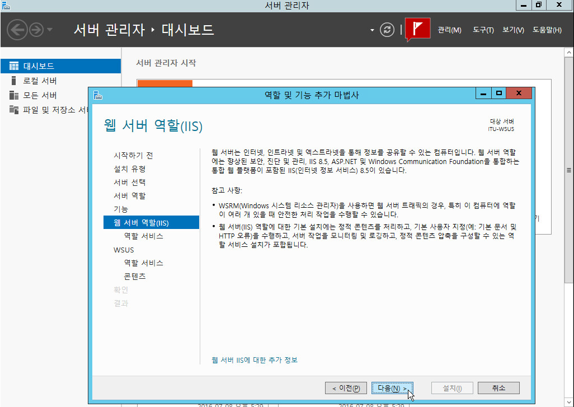Open 로컬 서버 in the sidebar
The height and width of the screenshot is (407, 574).
[x=39, y=81]
